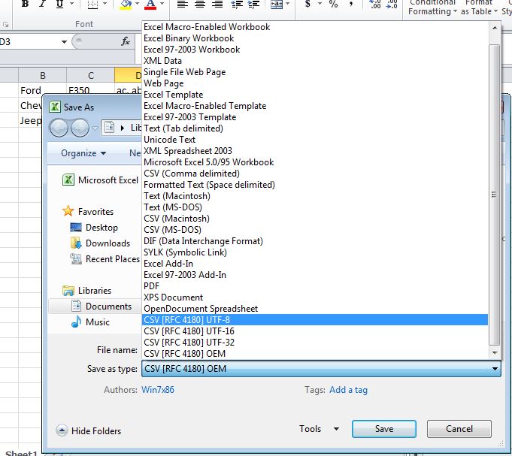Collapse with Hide Folders button
This screenshot has width=512, height=456.
(x=88, y=430)
